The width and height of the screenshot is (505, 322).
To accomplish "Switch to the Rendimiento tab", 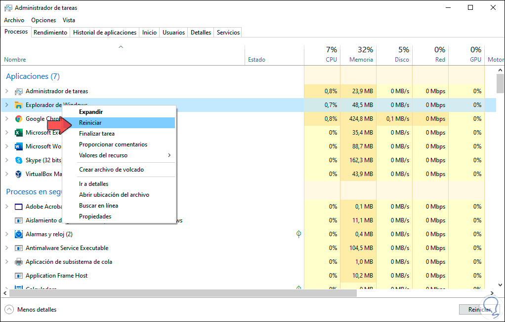I will tap(50, 33).
